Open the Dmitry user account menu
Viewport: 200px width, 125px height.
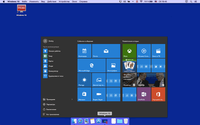pyautogui.click(x=49, y=41)
